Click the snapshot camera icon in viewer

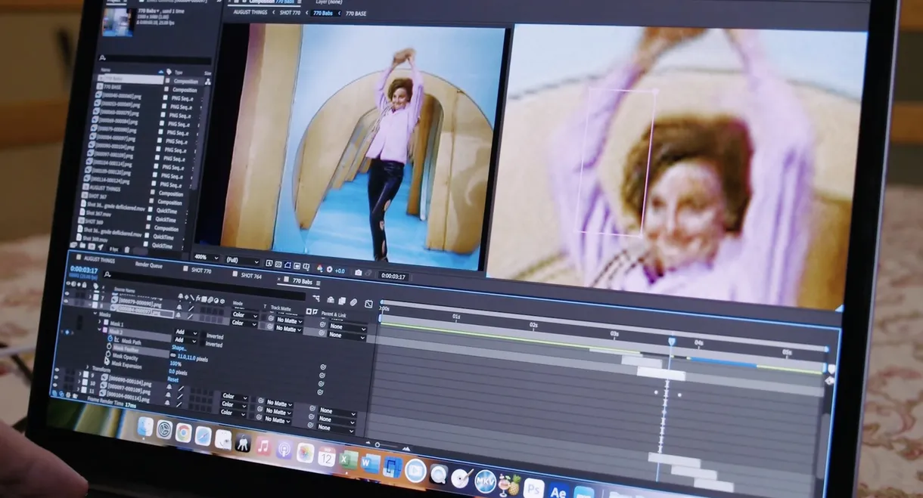pyautogui.click(x=359, y=272)
